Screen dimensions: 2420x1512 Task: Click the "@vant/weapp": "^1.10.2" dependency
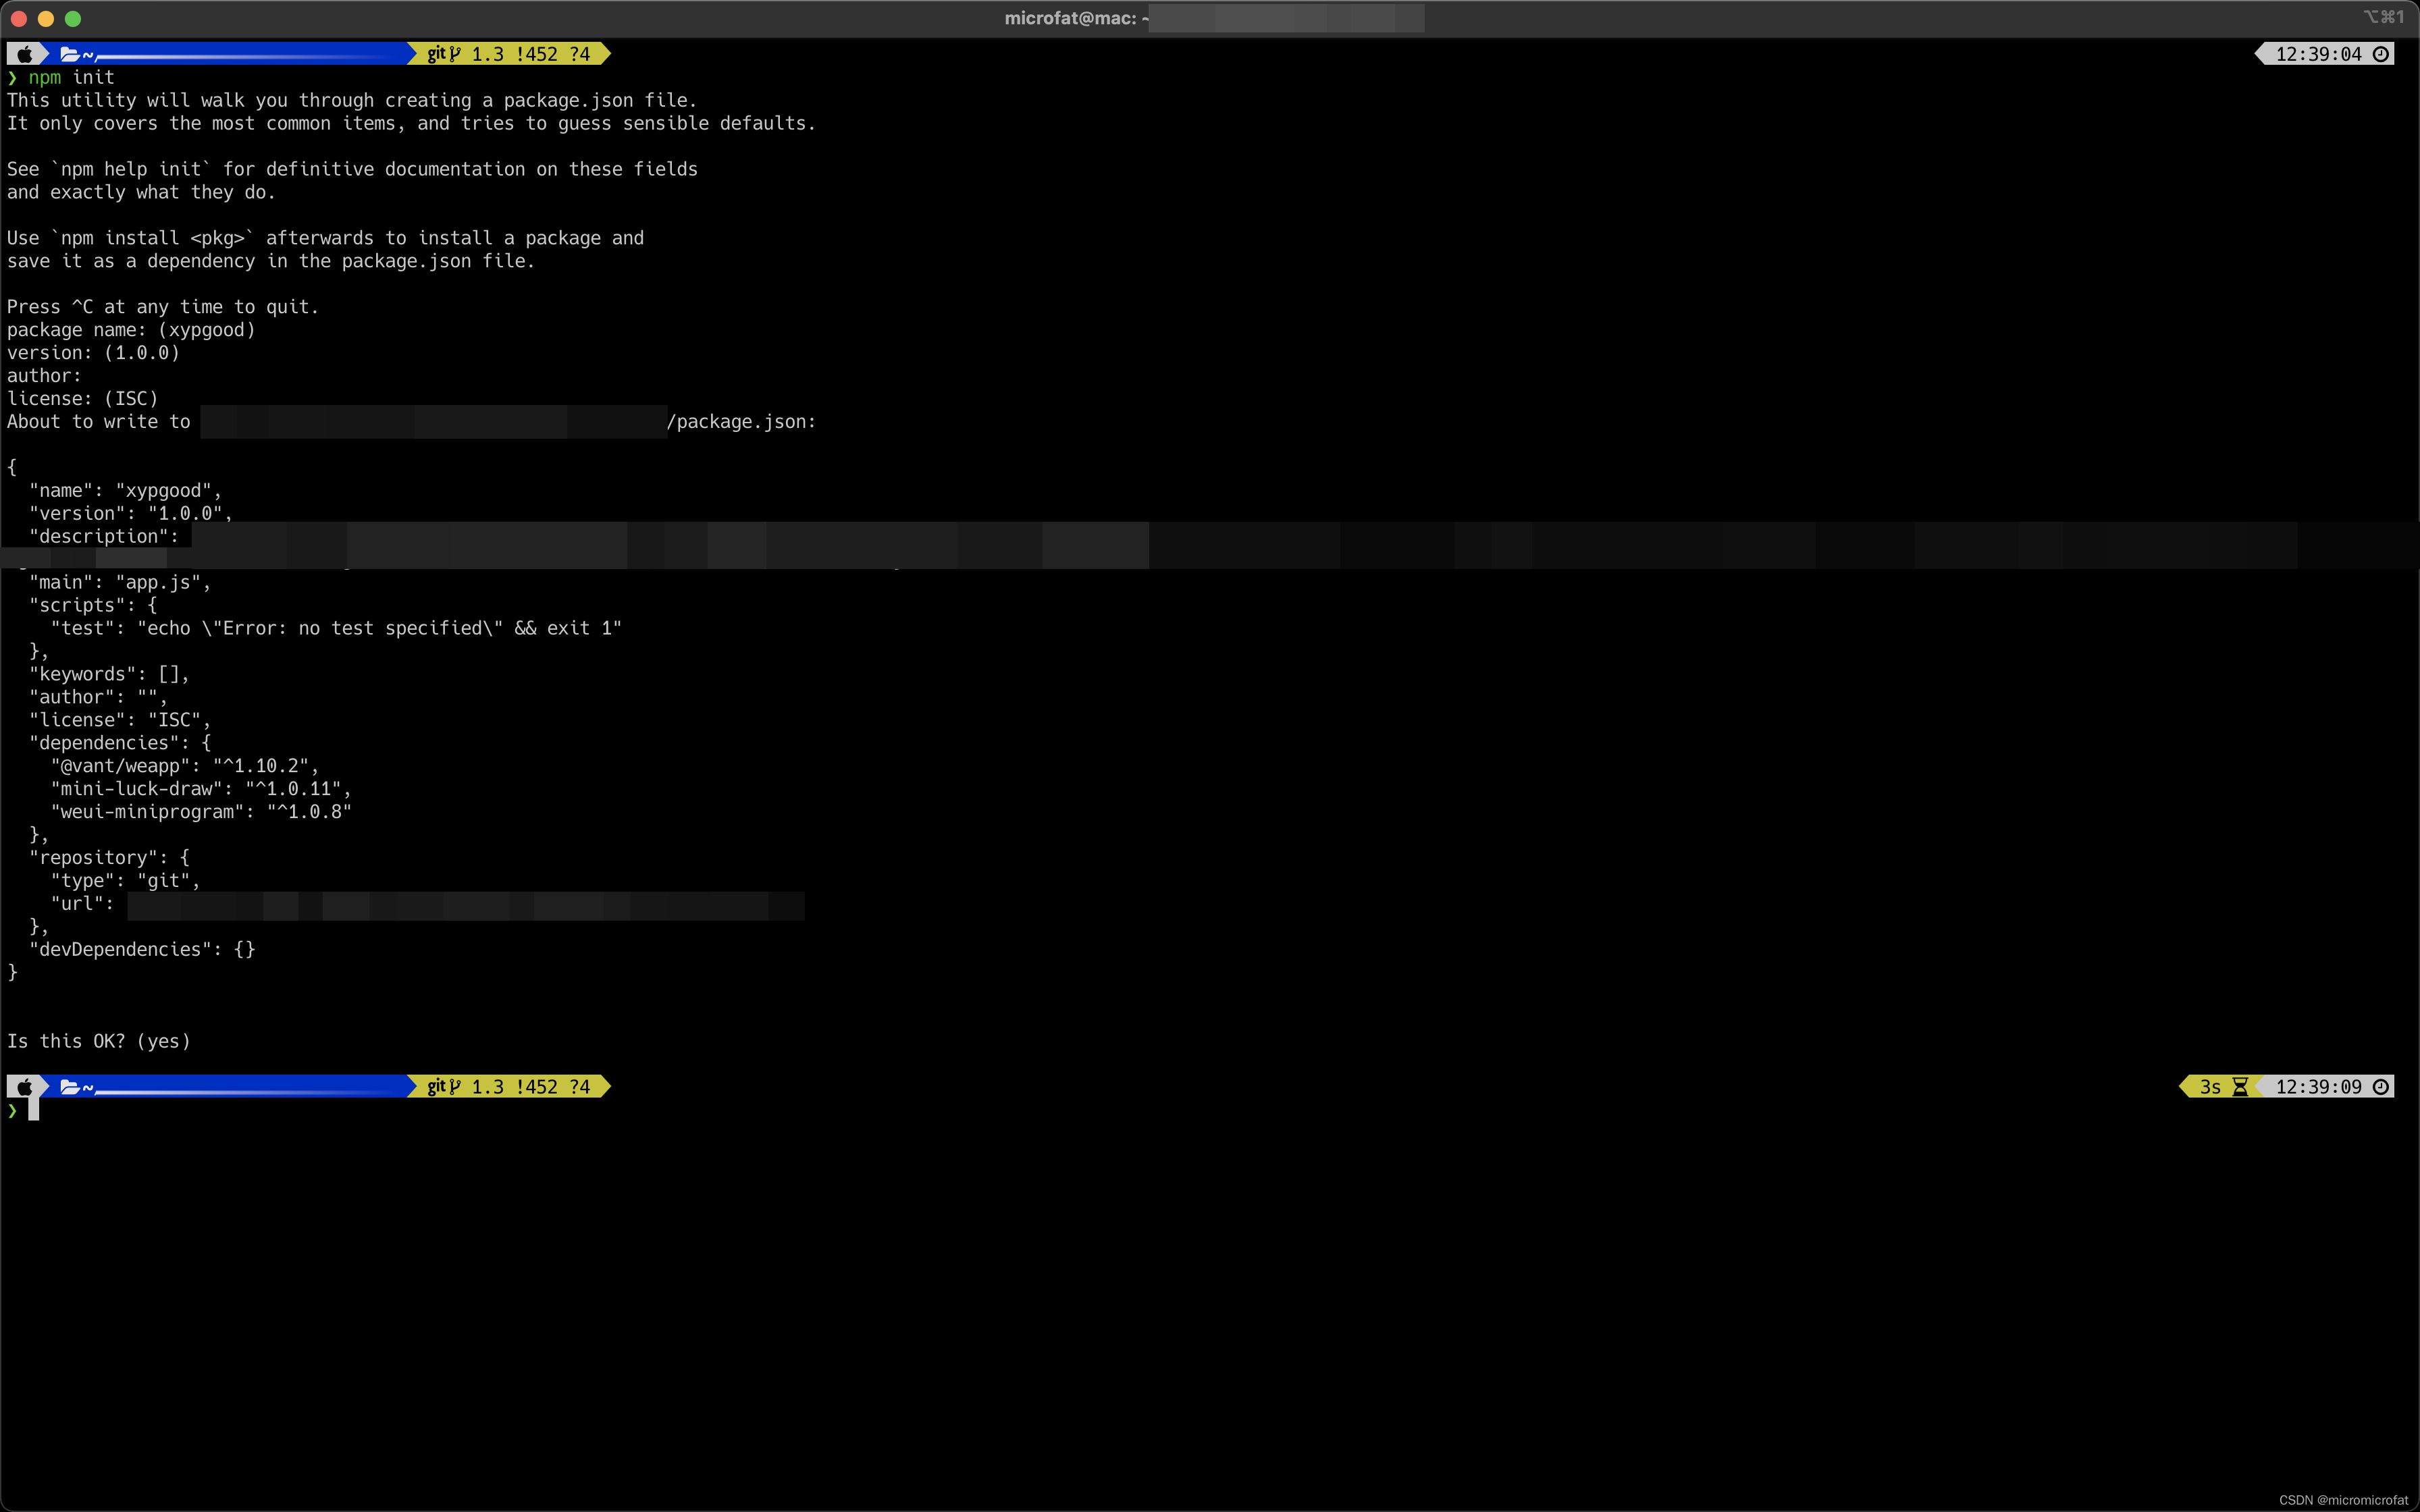click(x=185, y=767)
